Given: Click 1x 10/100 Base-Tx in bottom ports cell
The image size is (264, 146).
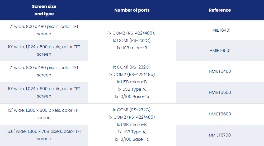Looking at the screenshot, I should [132, 139].
